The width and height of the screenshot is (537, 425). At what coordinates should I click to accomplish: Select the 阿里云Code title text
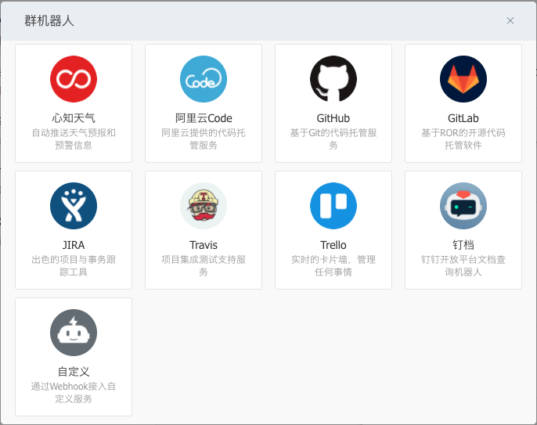[x=204, y=118]
